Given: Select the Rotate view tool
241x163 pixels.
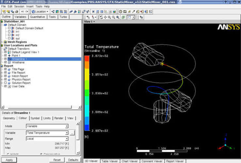Looking at the screenshot, I should tap(101, 17).
